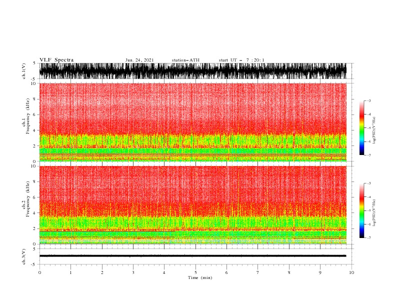Click the ch.2 spectrogram color bar
396x306 pixels.
[361, 210]
